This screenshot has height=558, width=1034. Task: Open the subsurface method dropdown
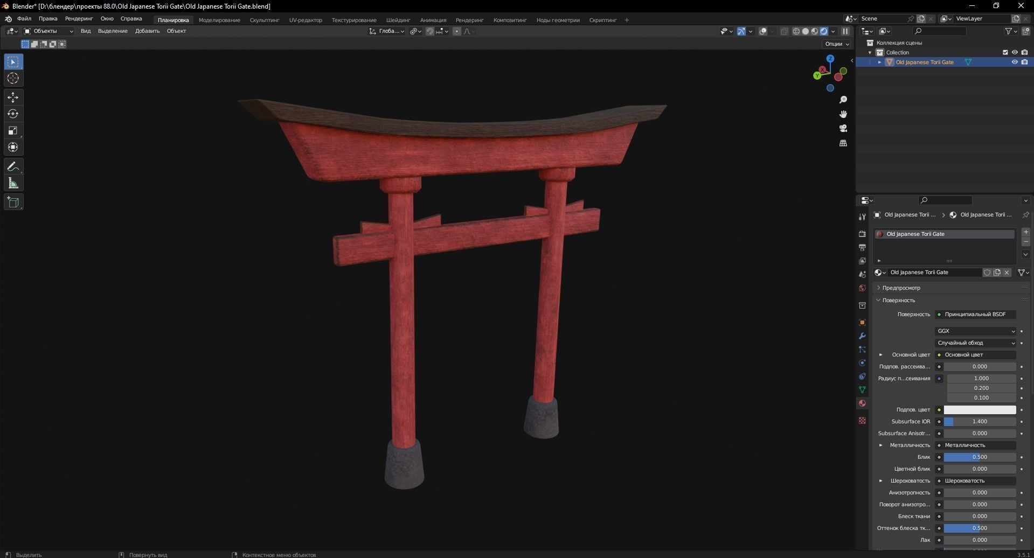click(x=975, y=343)
